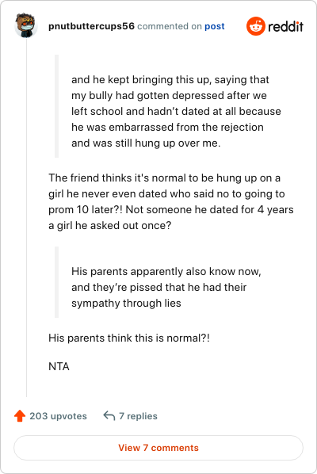Click the vertical thread line below avatar
Screen dimensions: 317x474
coord(27,218)
